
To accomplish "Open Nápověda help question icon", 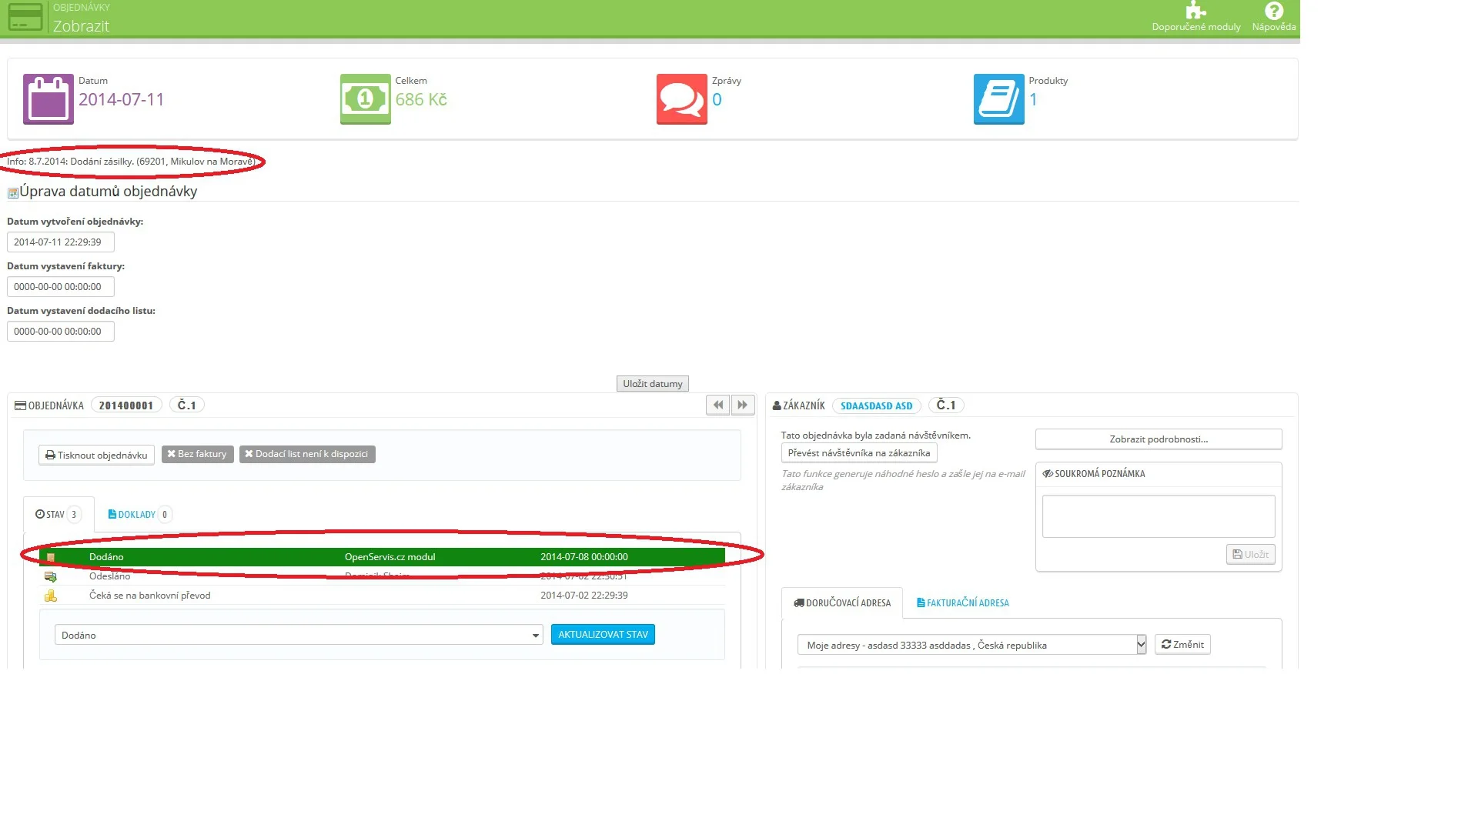I will point(1273,12).
